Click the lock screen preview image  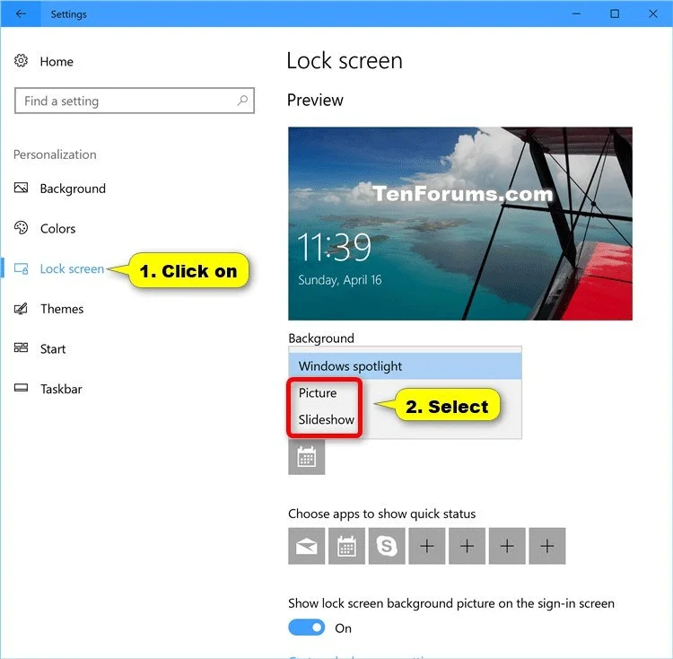460,224
